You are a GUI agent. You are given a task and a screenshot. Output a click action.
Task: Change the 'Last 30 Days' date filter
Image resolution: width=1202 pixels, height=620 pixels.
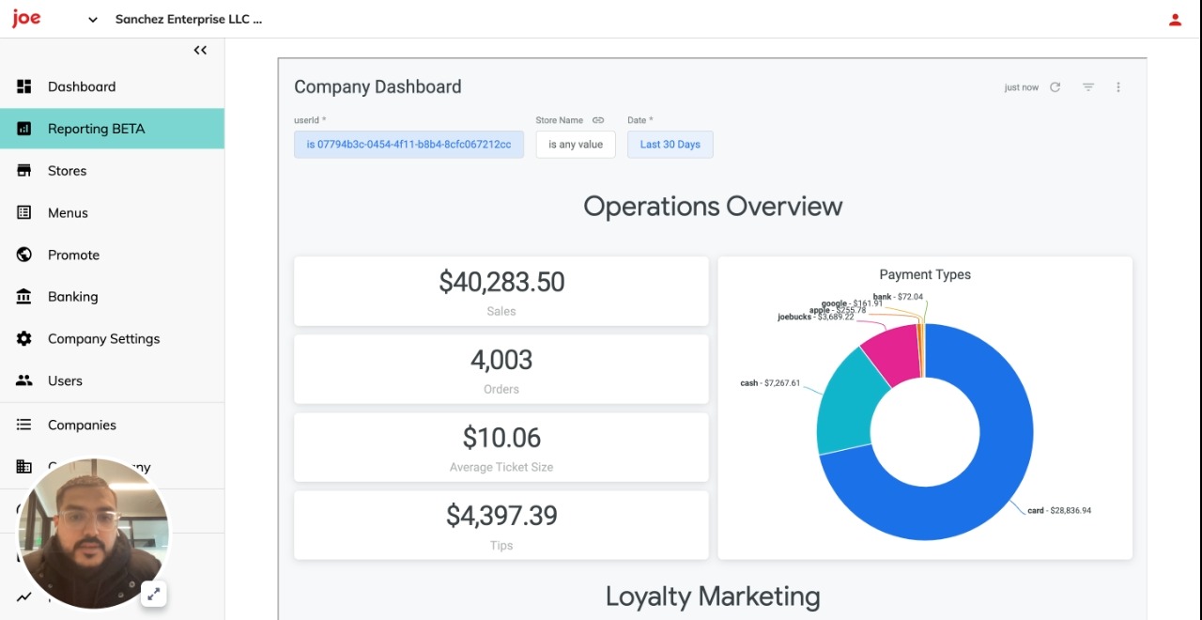point(670,145)
